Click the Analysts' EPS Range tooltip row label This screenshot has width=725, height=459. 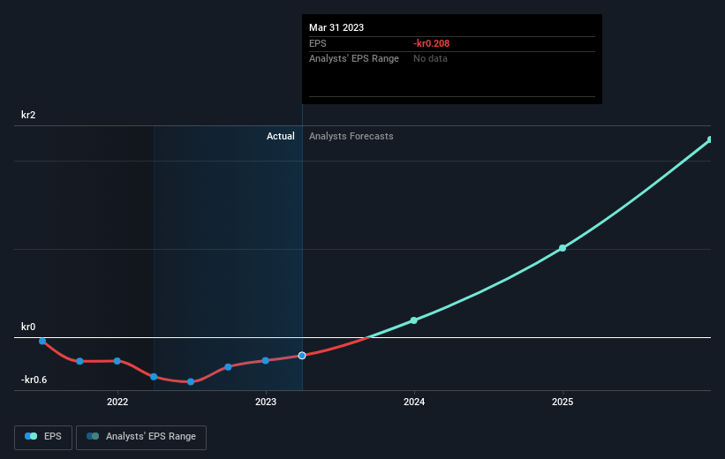pos(354,59)
